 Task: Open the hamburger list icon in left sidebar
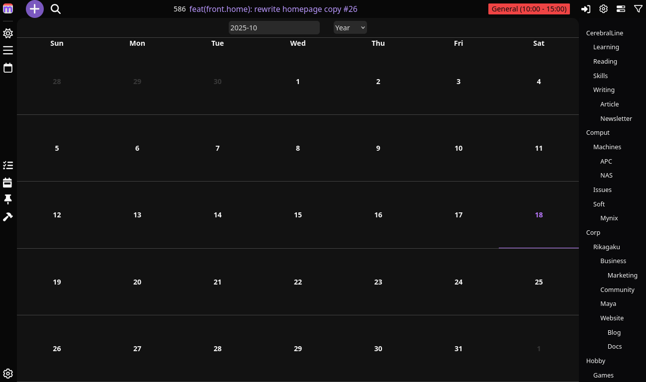(8, 50)
